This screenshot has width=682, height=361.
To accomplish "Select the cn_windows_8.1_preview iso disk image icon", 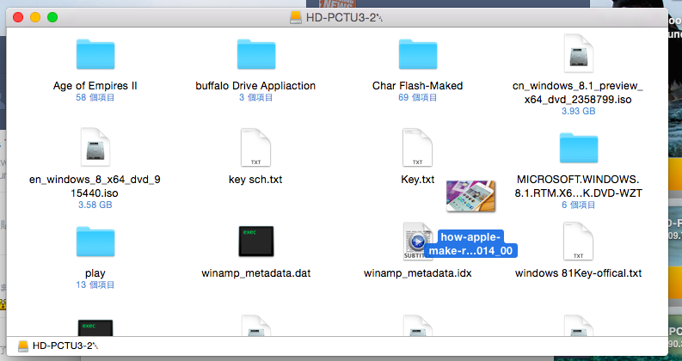I will 579,53.
